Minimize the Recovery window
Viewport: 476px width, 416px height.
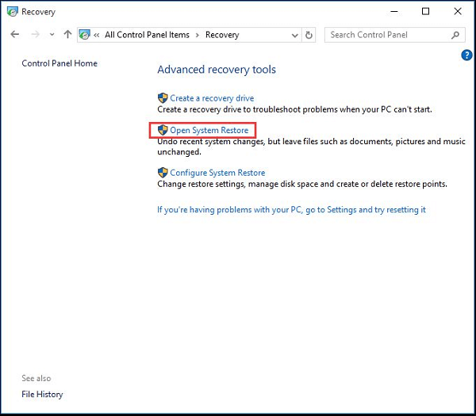(394, 12)
